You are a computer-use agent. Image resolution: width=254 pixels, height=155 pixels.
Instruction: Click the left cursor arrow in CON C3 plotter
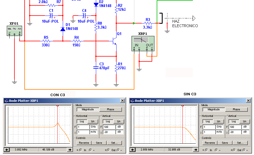(7, 150)
